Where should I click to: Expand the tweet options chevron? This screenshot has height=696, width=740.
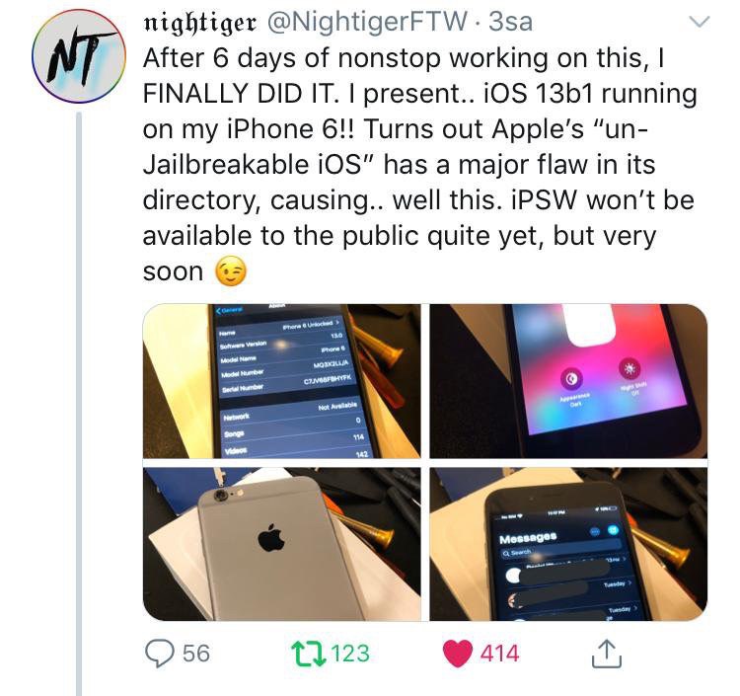(x=699, y=22)
